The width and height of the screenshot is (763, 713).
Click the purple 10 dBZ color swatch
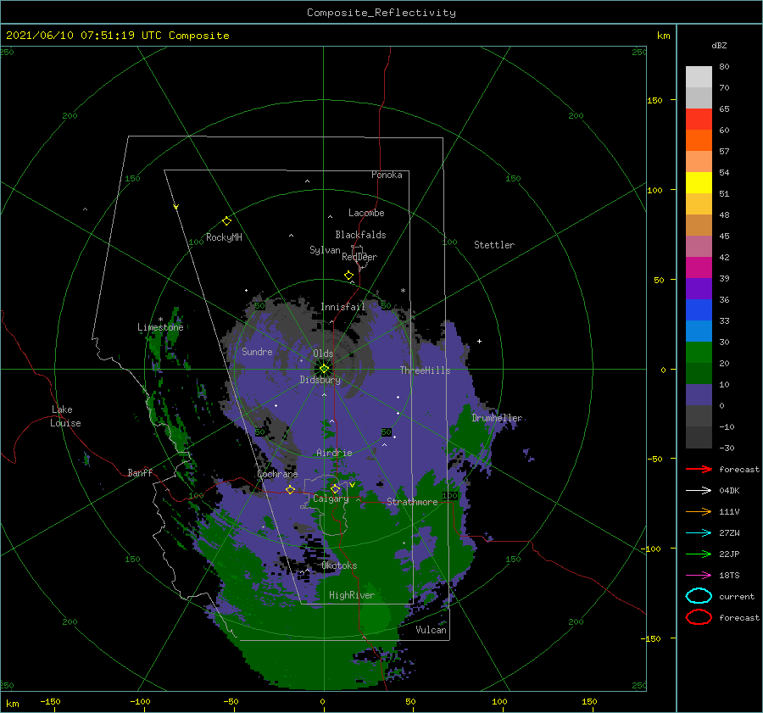[x=699, y=395]
